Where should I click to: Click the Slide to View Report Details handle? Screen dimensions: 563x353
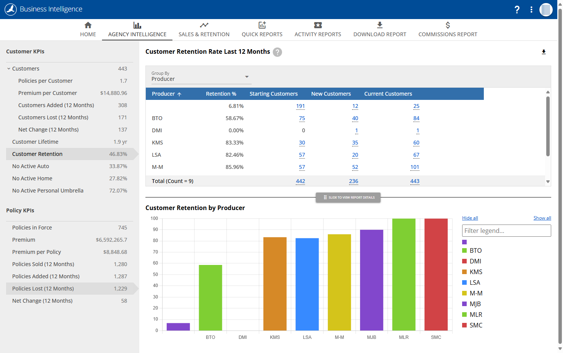(x=348, y=197)
